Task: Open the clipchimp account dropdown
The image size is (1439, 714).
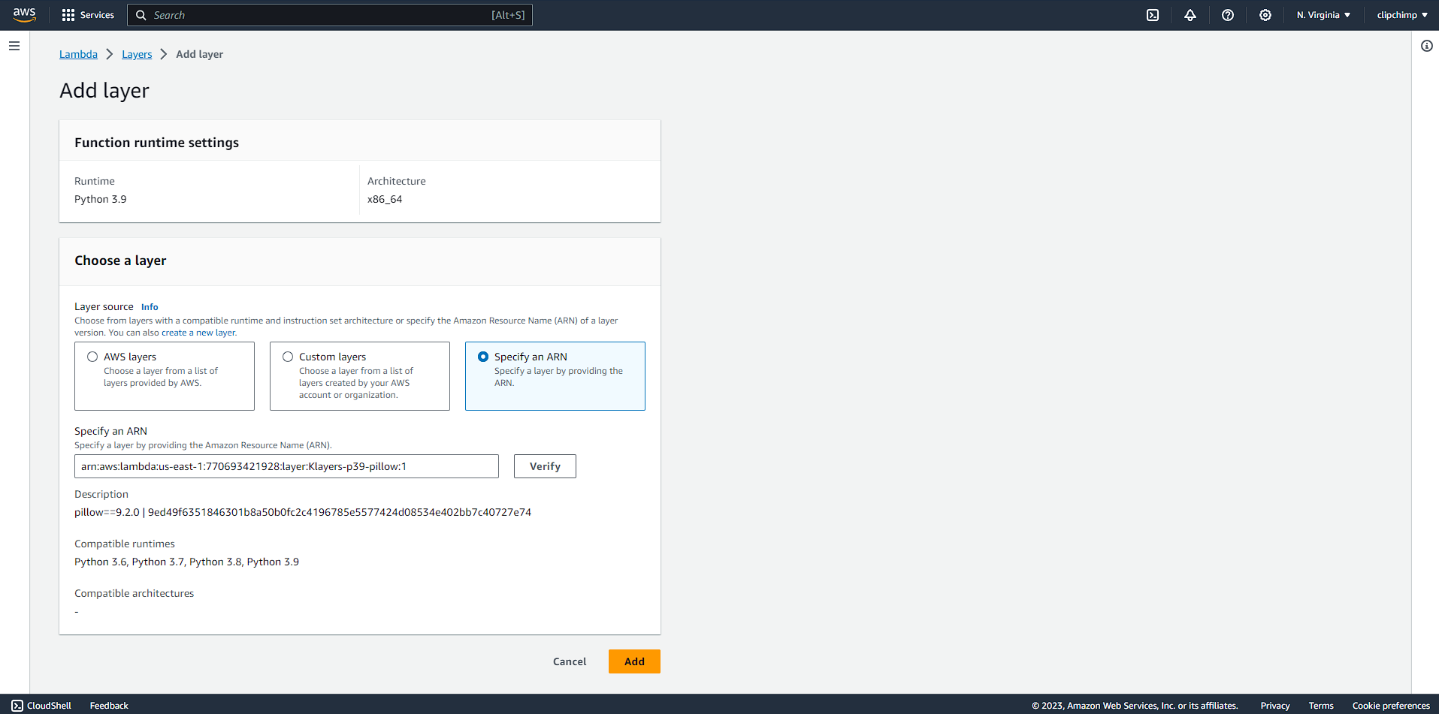Action: pyautogui.click(x=1402, y=15)
